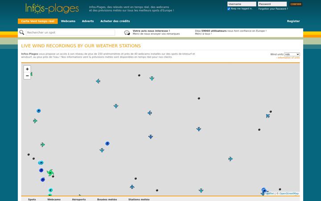Switch to the Aéroports tab below the map

[79, 199]
